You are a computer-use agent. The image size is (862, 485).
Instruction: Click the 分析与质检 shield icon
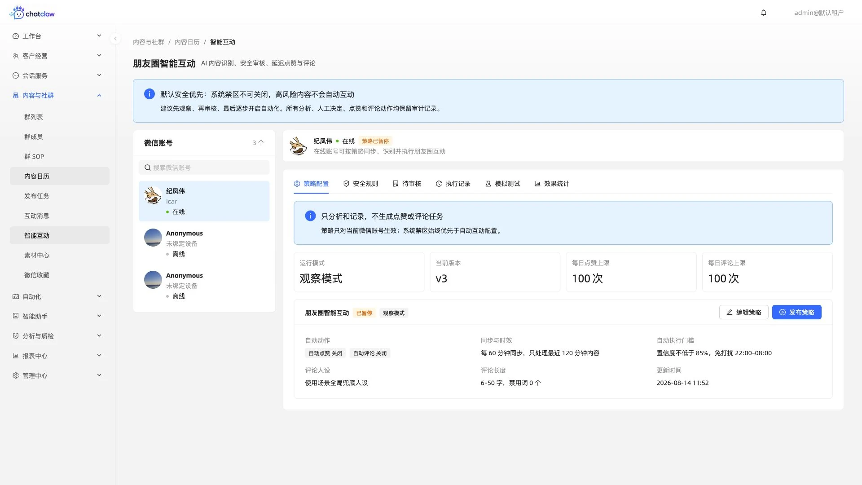(x=16, y=336)
